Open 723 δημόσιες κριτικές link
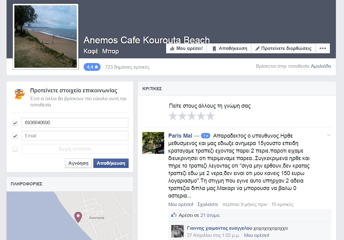344x240 pixels. (x=127, y=67)
